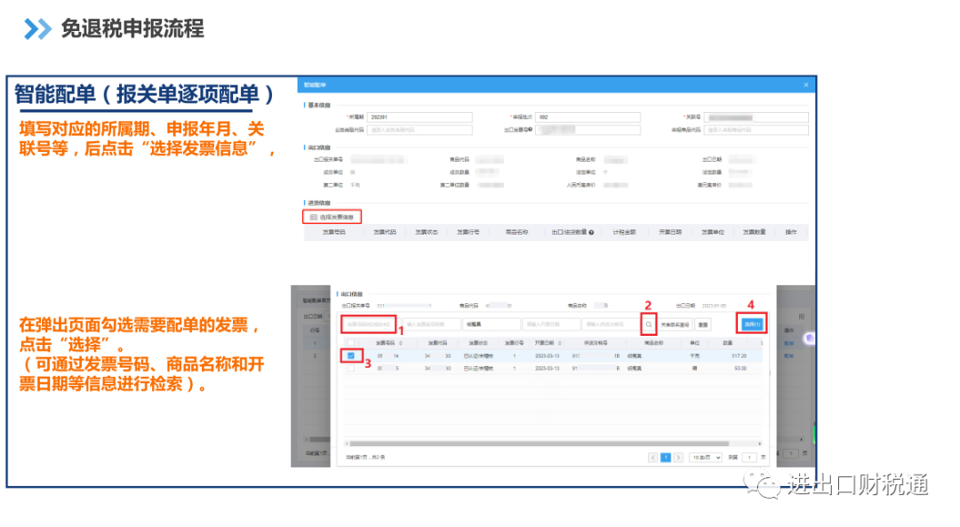Click second 配单 link in background window
The width and height of the screenshot is (960, 527).
(x=788, y=355)
